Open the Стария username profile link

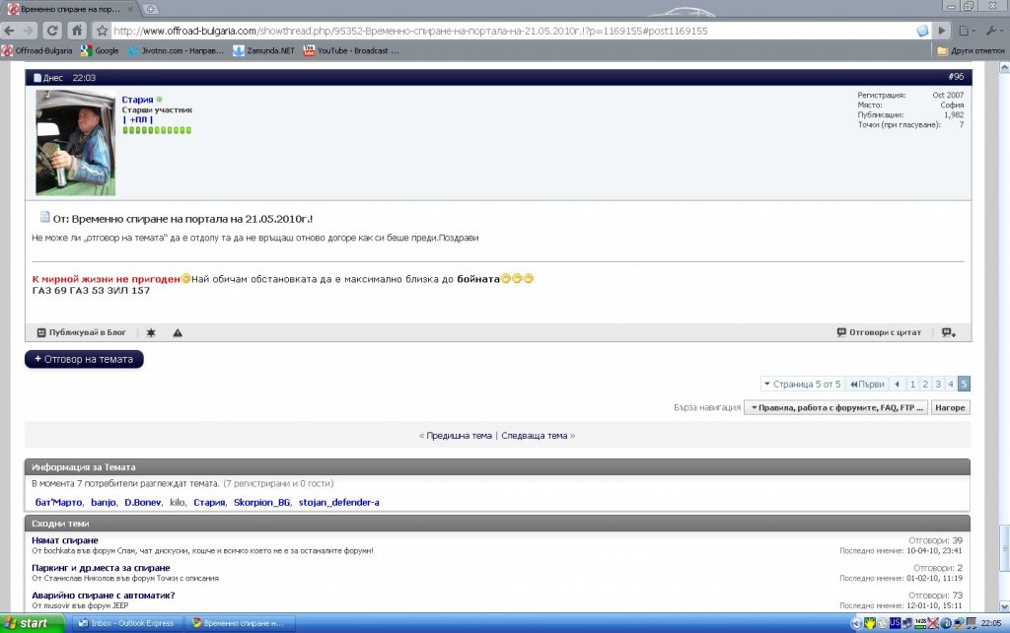(x=137, y=100)
